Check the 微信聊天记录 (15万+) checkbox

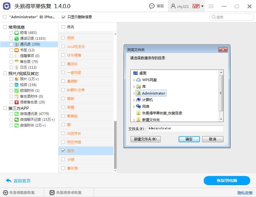[11, 120]
